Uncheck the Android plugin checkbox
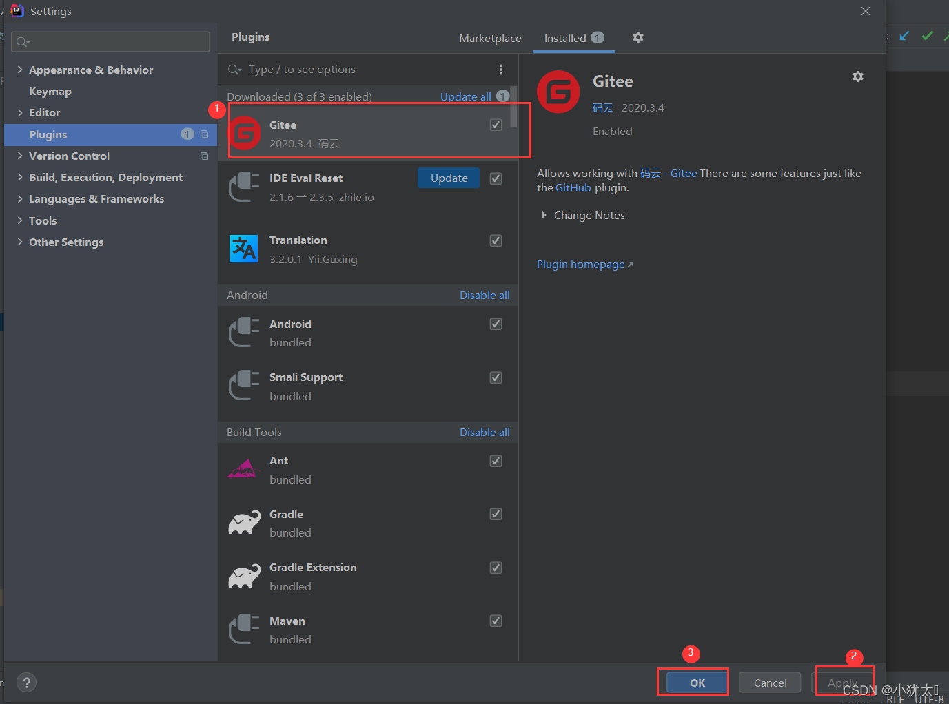The image size is (949, 704). tap(496, 324)
